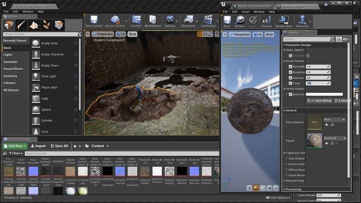The image size is (361, 203).
Task: Click the Search Content input field
Action: tap(122, 153)
